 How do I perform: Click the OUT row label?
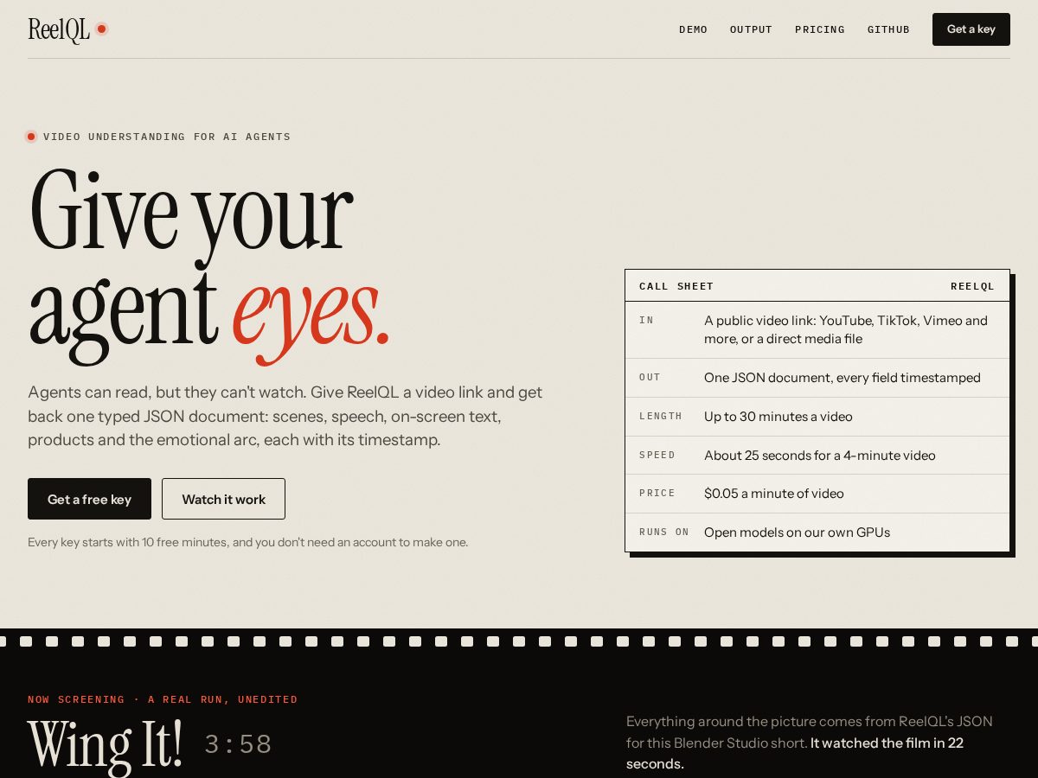[x=650, y=377]
